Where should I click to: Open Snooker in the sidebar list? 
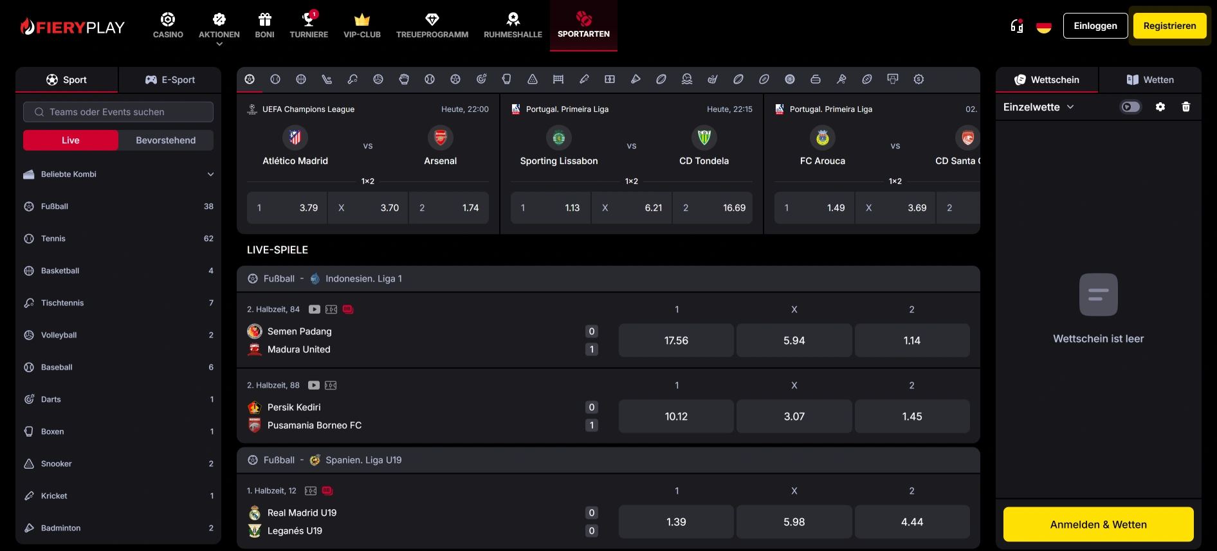click(118, 464)
